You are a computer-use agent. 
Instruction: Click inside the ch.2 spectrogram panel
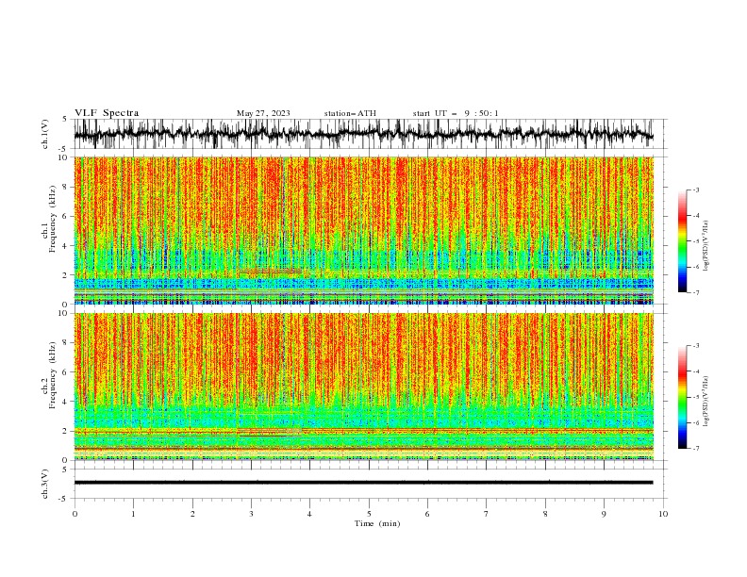point(363,387)
